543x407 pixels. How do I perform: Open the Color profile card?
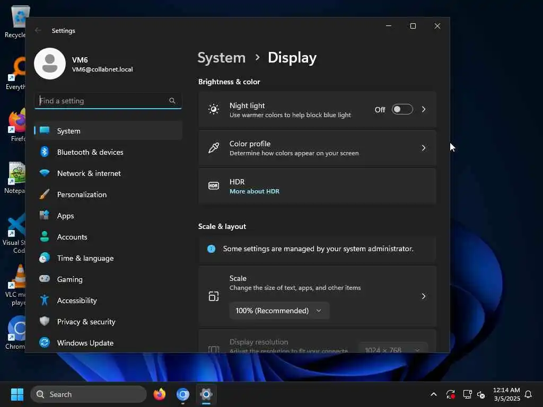point(317,148)
